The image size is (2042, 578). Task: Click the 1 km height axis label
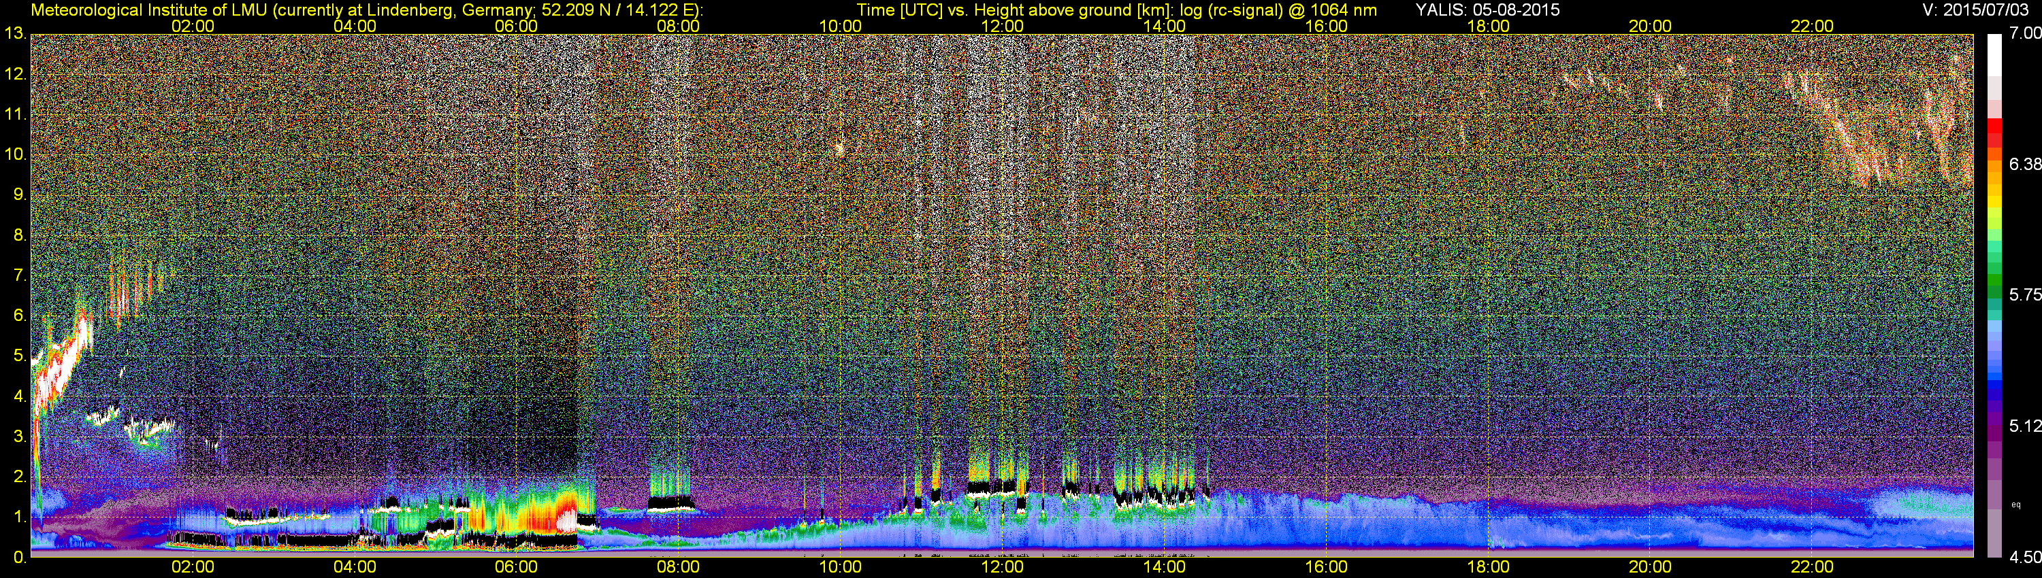[19, 517]
